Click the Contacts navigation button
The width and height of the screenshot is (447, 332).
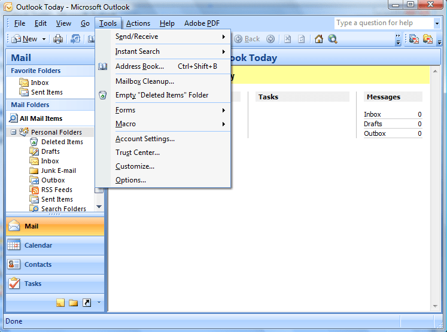point(55,264)
